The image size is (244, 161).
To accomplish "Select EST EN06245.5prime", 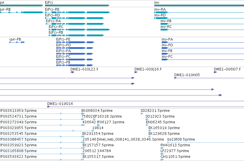I will (x=147, y=125).
